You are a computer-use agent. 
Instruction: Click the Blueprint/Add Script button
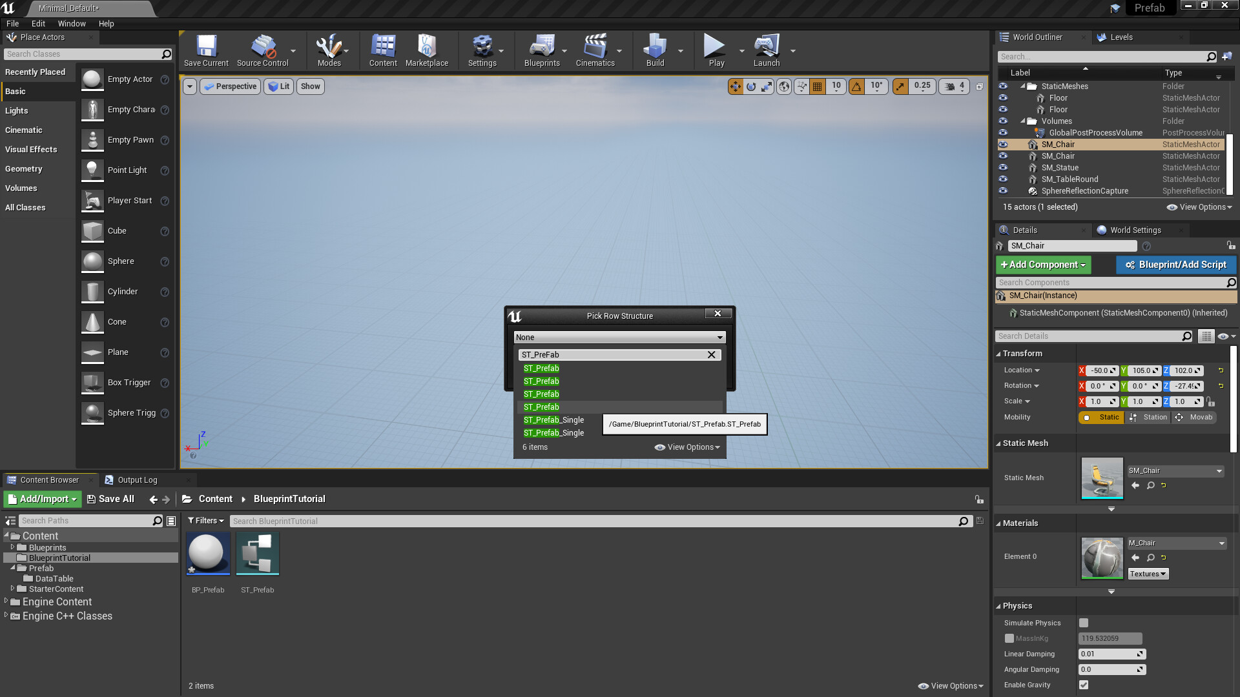(1176, 265)
